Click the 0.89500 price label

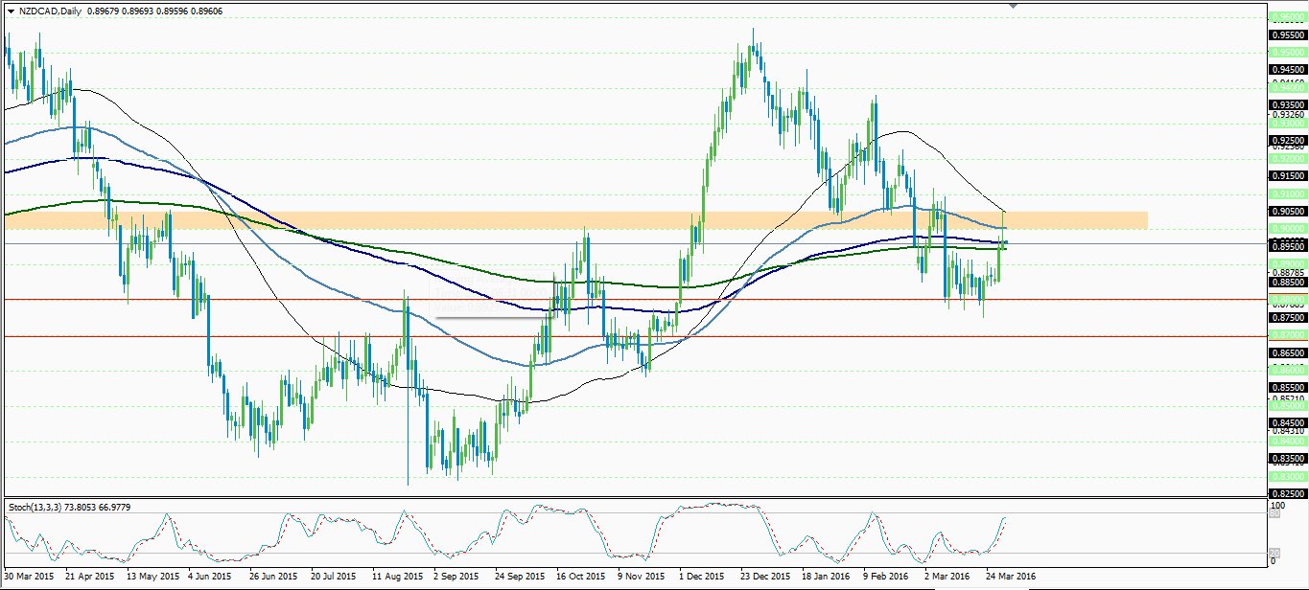point(1288,247)
